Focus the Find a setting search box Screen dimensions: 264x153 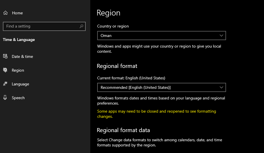click(44, 26)
